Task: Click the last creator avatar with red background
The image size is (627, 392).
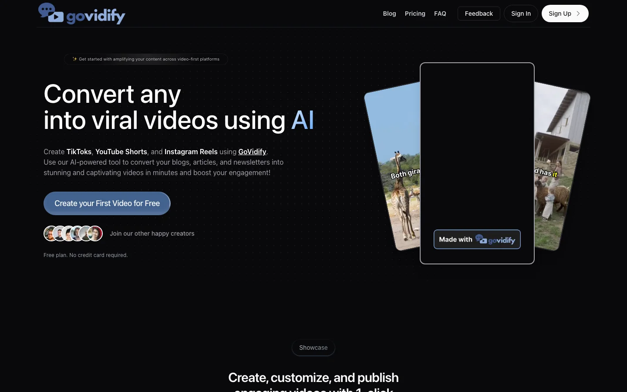Action: tap(95, 233)
